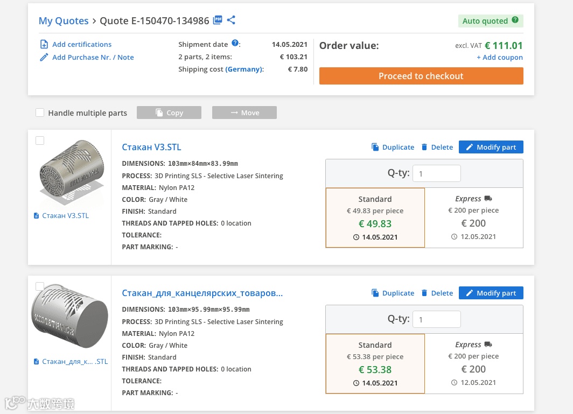The height and width of the screenshot is (414, 573).
Task: Open the Auto quoted help icon
Action: tap(515, 20)
